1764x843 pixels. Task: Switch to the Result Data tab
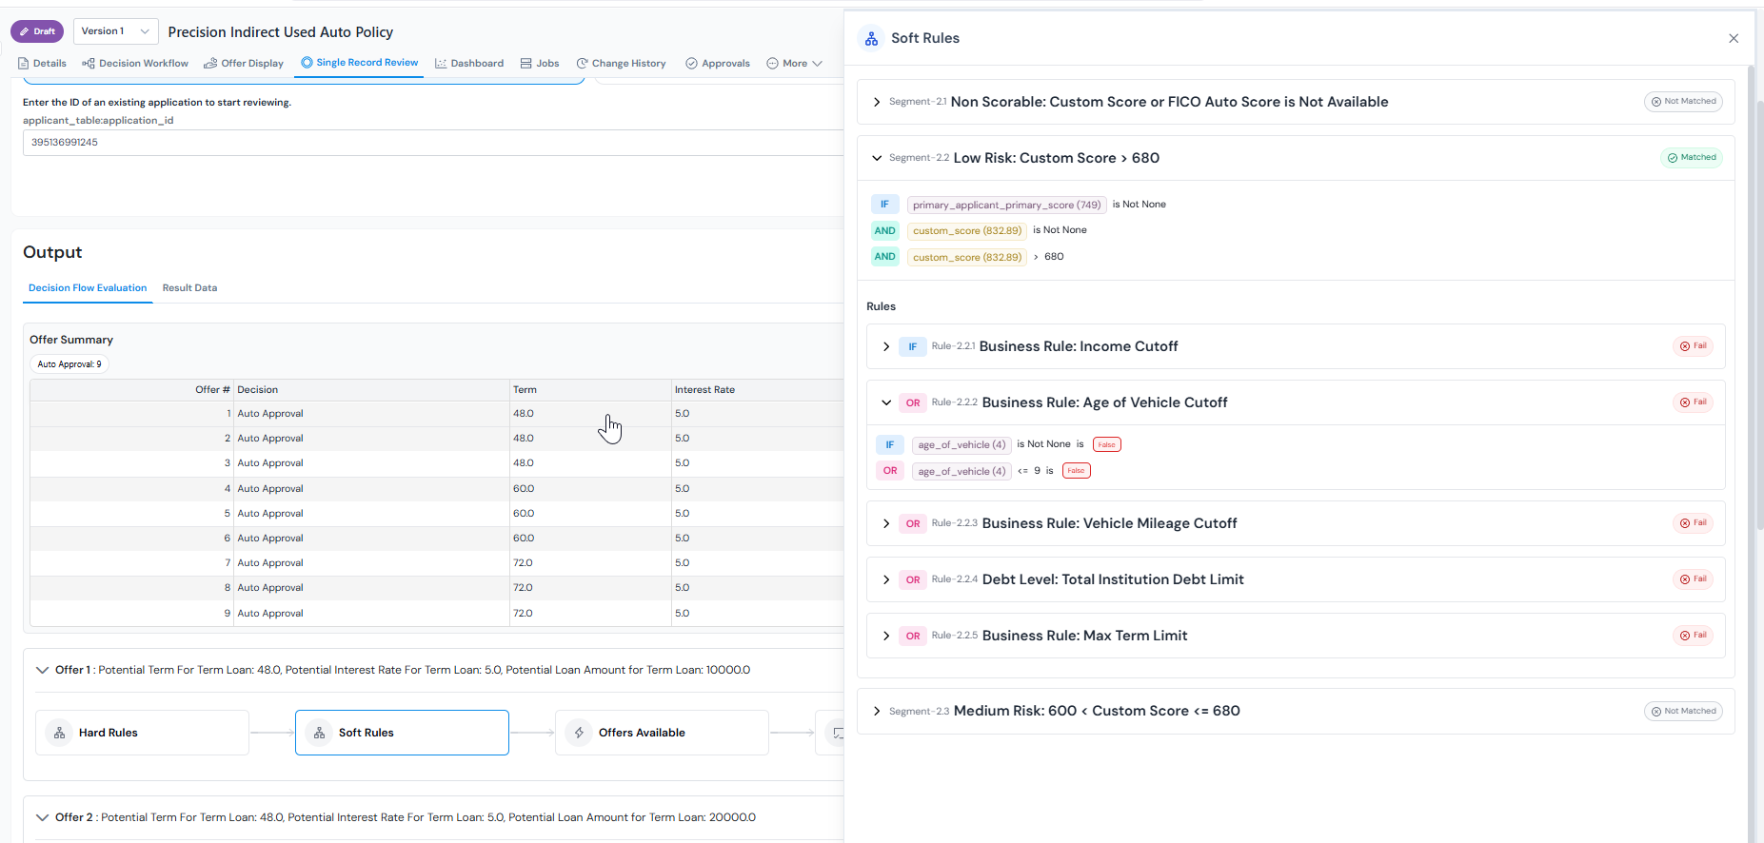click(189, 288)
